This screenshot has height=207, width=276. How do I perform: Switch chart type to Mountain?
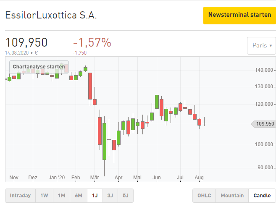pos(232,195)
